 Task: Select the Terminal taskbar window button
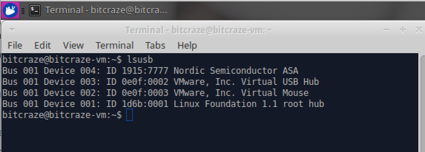point(106,10)
